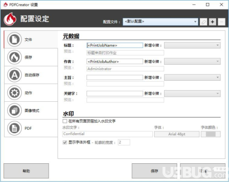The image size is (229, 182).
Task: Click the flame icon next to 保存
Action: point(14,57)
